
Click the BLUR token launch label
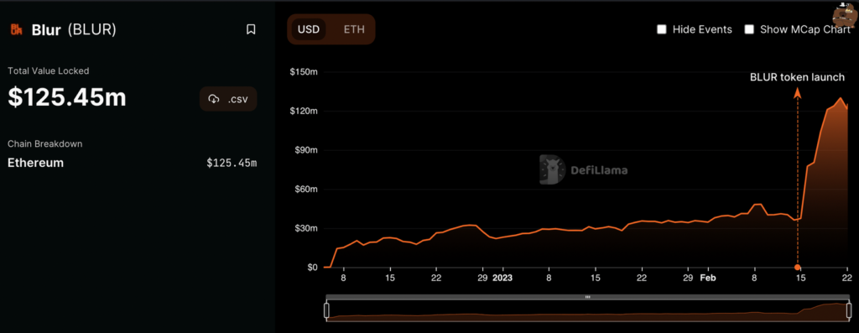[797, 78]
